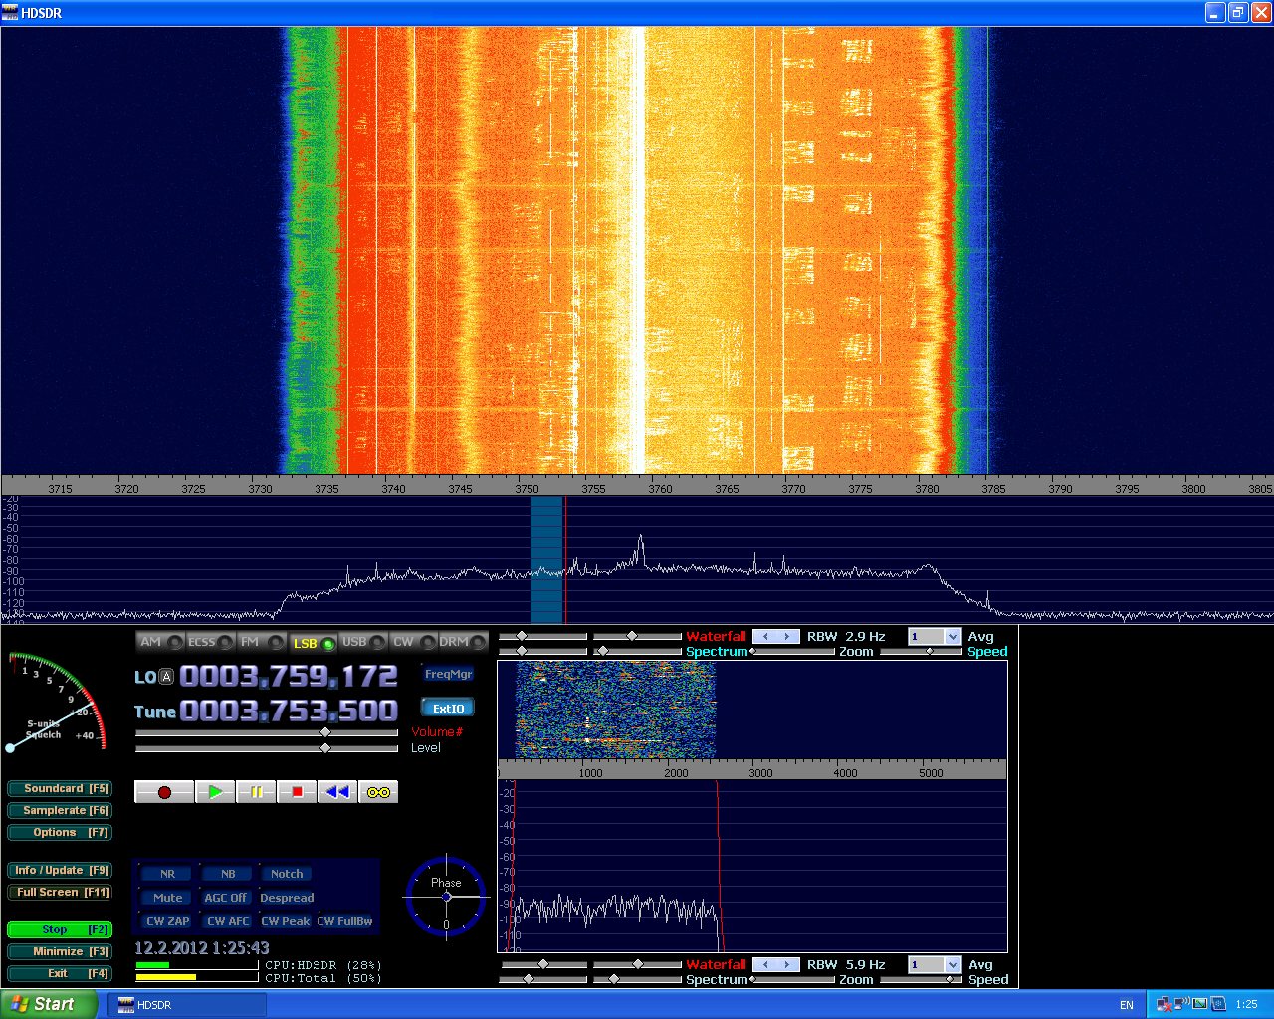The width and height of the screenshot is (1274, 1019).
Task: Enable the NR noise reduction toggle
Action: [x=167, y=874]
